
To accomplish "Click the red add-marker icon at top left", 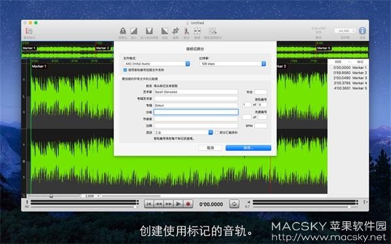I will click(29, 31).
